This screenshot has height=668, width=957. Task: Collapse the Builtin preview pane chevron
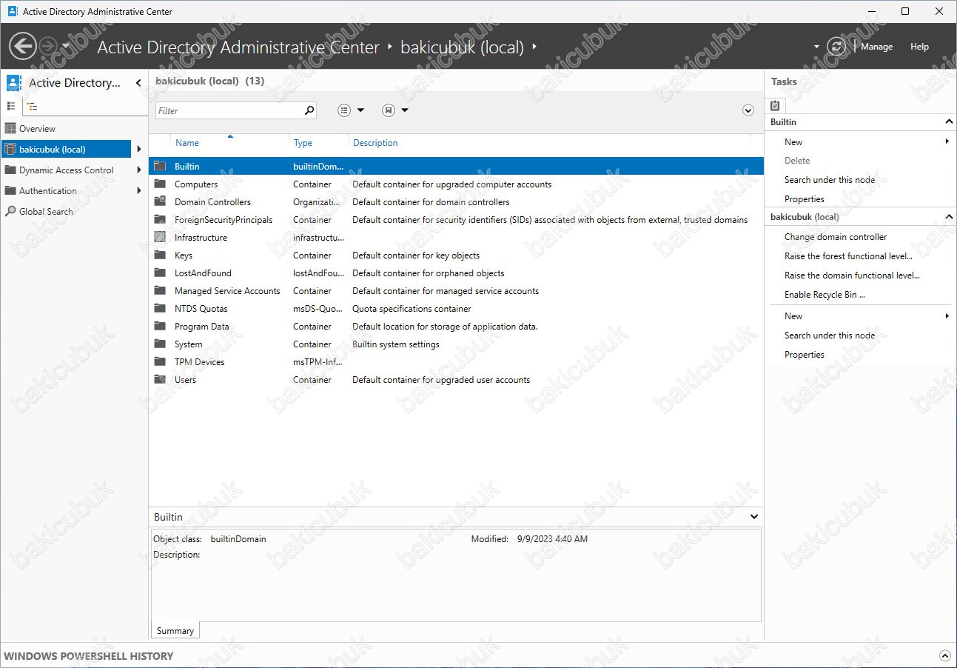tap(754, 517)
